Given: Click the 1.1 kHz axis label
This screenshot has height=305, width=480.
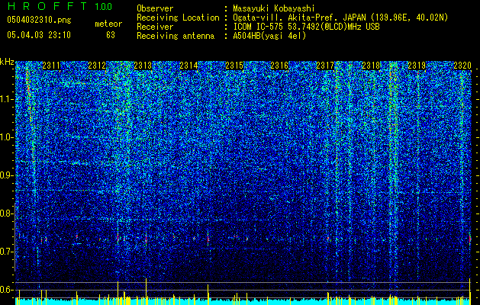Looking at the screenshot, I should pyautogui.click(x=7, y=99).
